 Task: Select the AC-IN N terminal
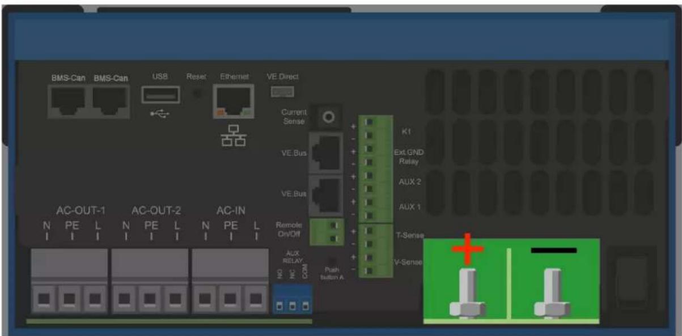click(x=206, y=299)
